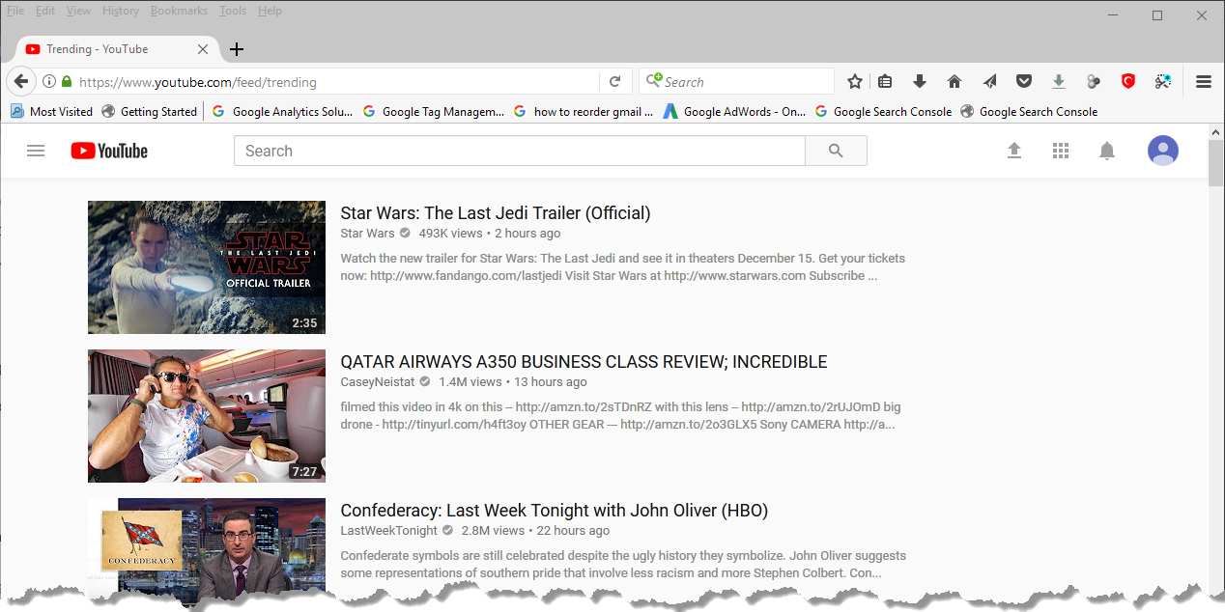The width and height of the screenshot is (1225, 612).
Task: Open the CaseyNeistat channel link
Action: [377, 382]
